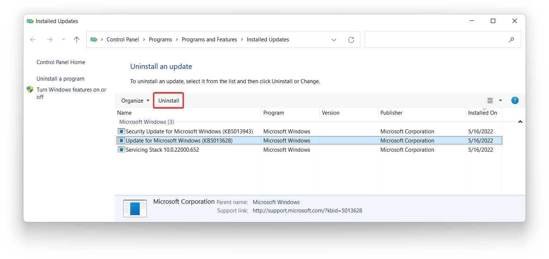Click the back navigation arrow

pyautogui.click(x=33, y=40)
